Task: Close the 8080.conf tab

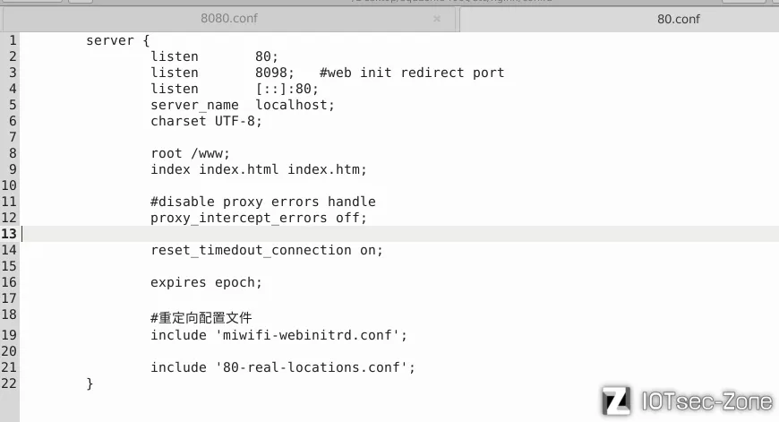Action: (437, 19)
